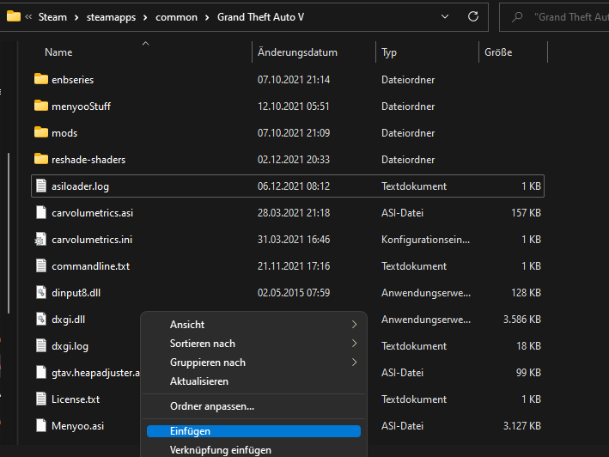This screenshot has height=457, width=609.
Task: Click the mods folder icon
Action: 41,133
